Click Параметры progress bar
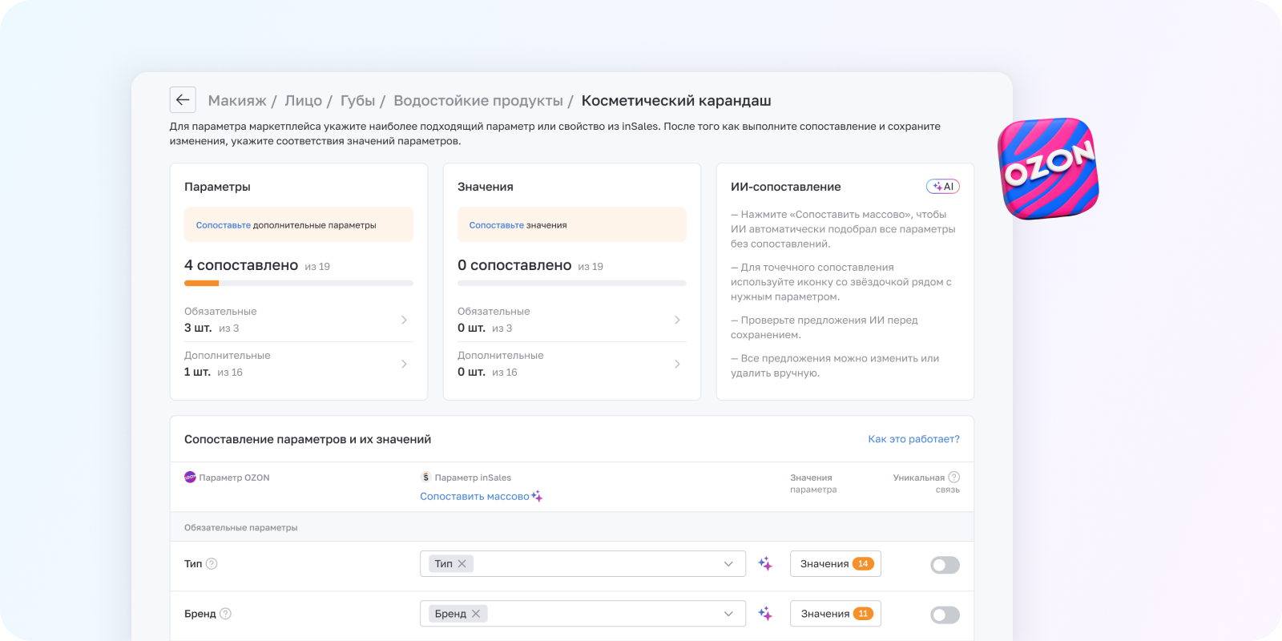 click(x=299, y=283)
